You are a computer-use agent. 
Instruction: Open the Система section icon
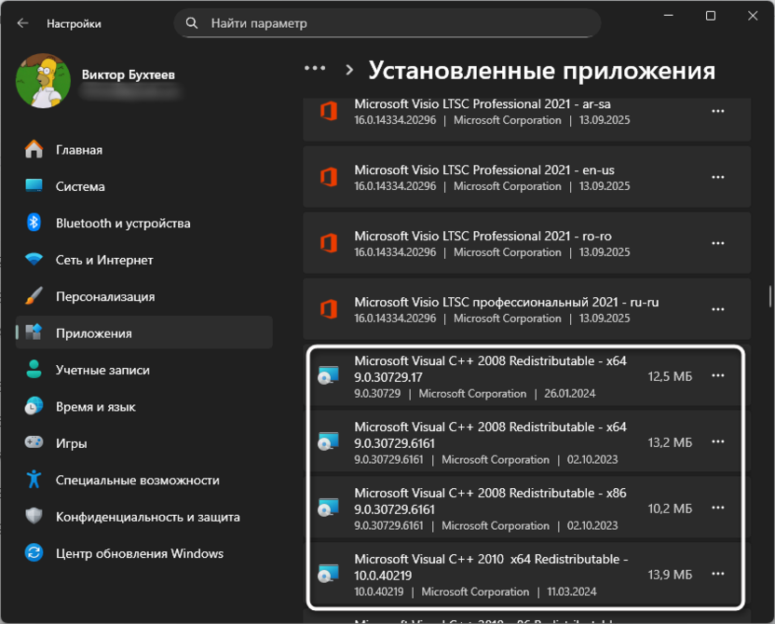tap(34, 186)
